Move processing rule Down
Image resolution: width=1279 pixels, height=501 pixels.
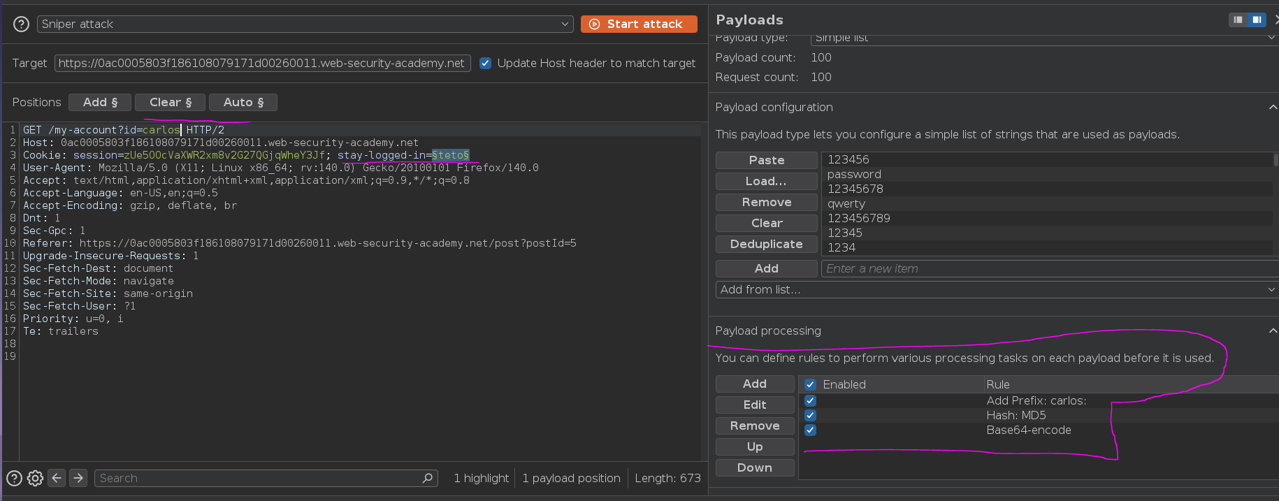tap(755, 467)
